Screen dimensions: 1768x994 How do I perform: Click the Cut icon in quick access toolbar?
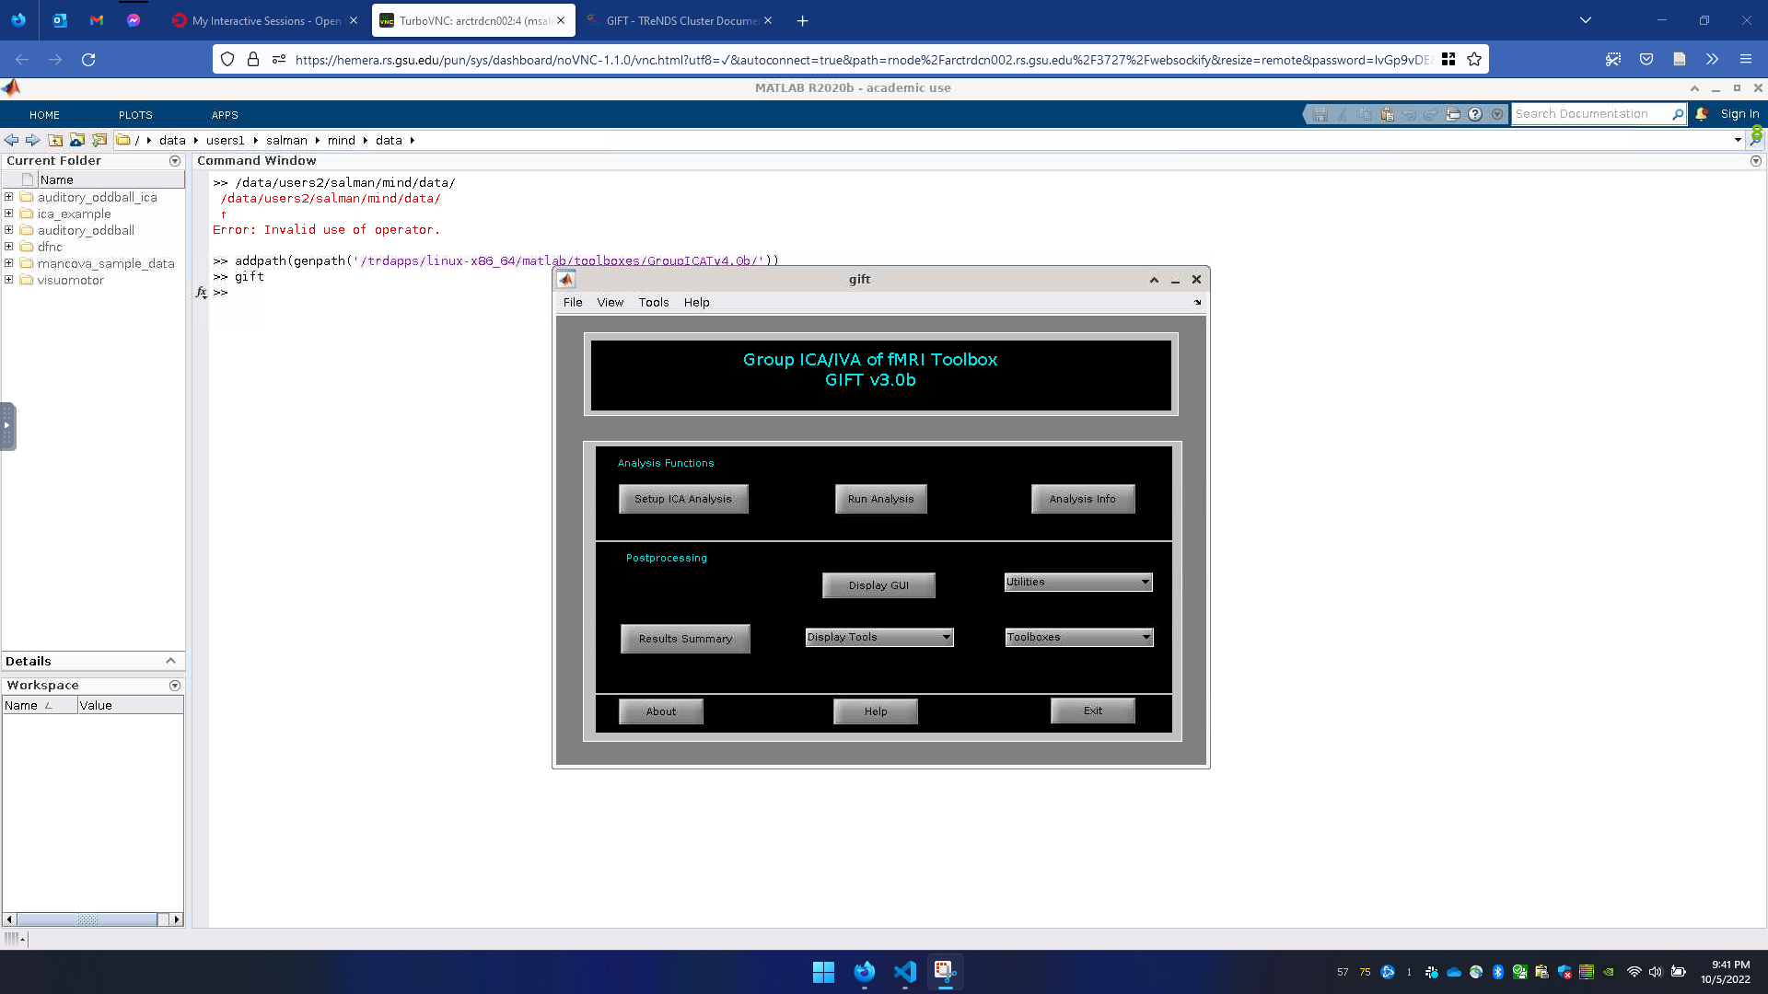click(x=1343, y=114)
